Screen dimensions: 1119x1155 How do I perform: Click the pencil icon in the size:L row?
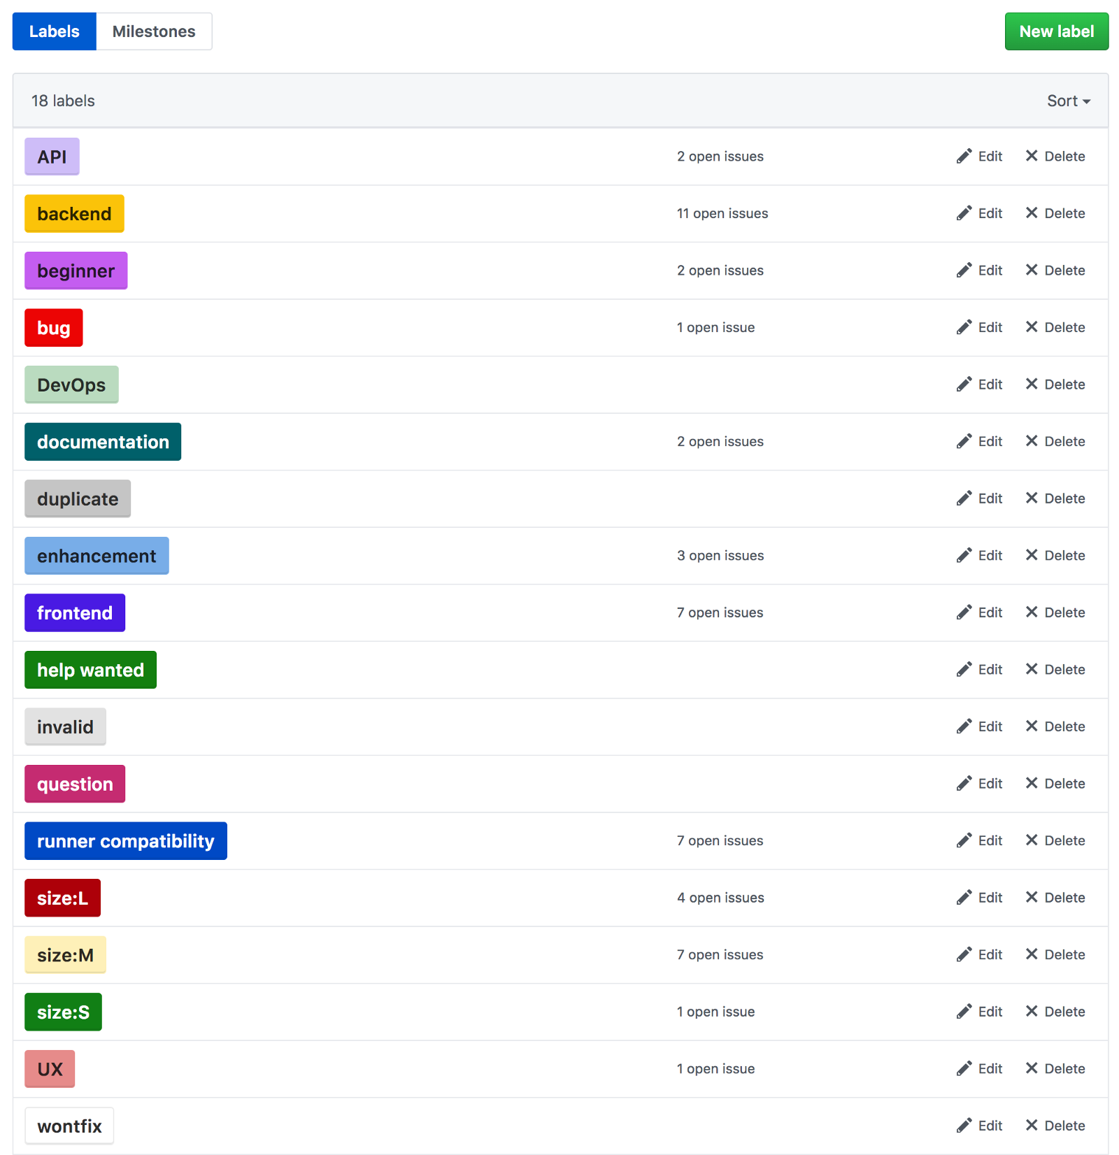click(964, 897)
